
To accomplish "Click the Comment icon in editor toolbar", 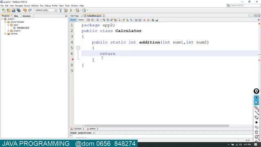I will coord(153,20).
